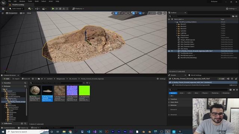Screen dimensions: 239x134
Task: Open the viewport hamburger options menu
Action: (x=3, y=13)
